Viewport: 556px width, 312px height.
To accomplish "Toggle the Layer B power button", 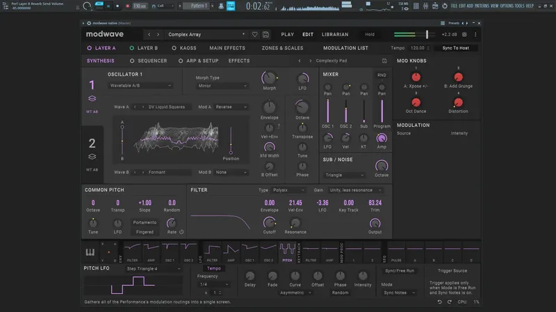I will (x=131, y=49).
